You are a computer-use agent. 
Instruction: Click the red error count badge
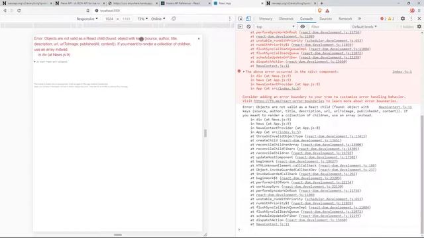click(383, 19)
